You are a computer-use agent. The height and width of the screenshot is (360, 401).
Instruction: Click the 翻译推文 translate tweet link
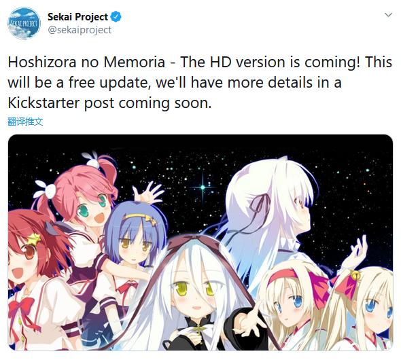tap(25, 122)
